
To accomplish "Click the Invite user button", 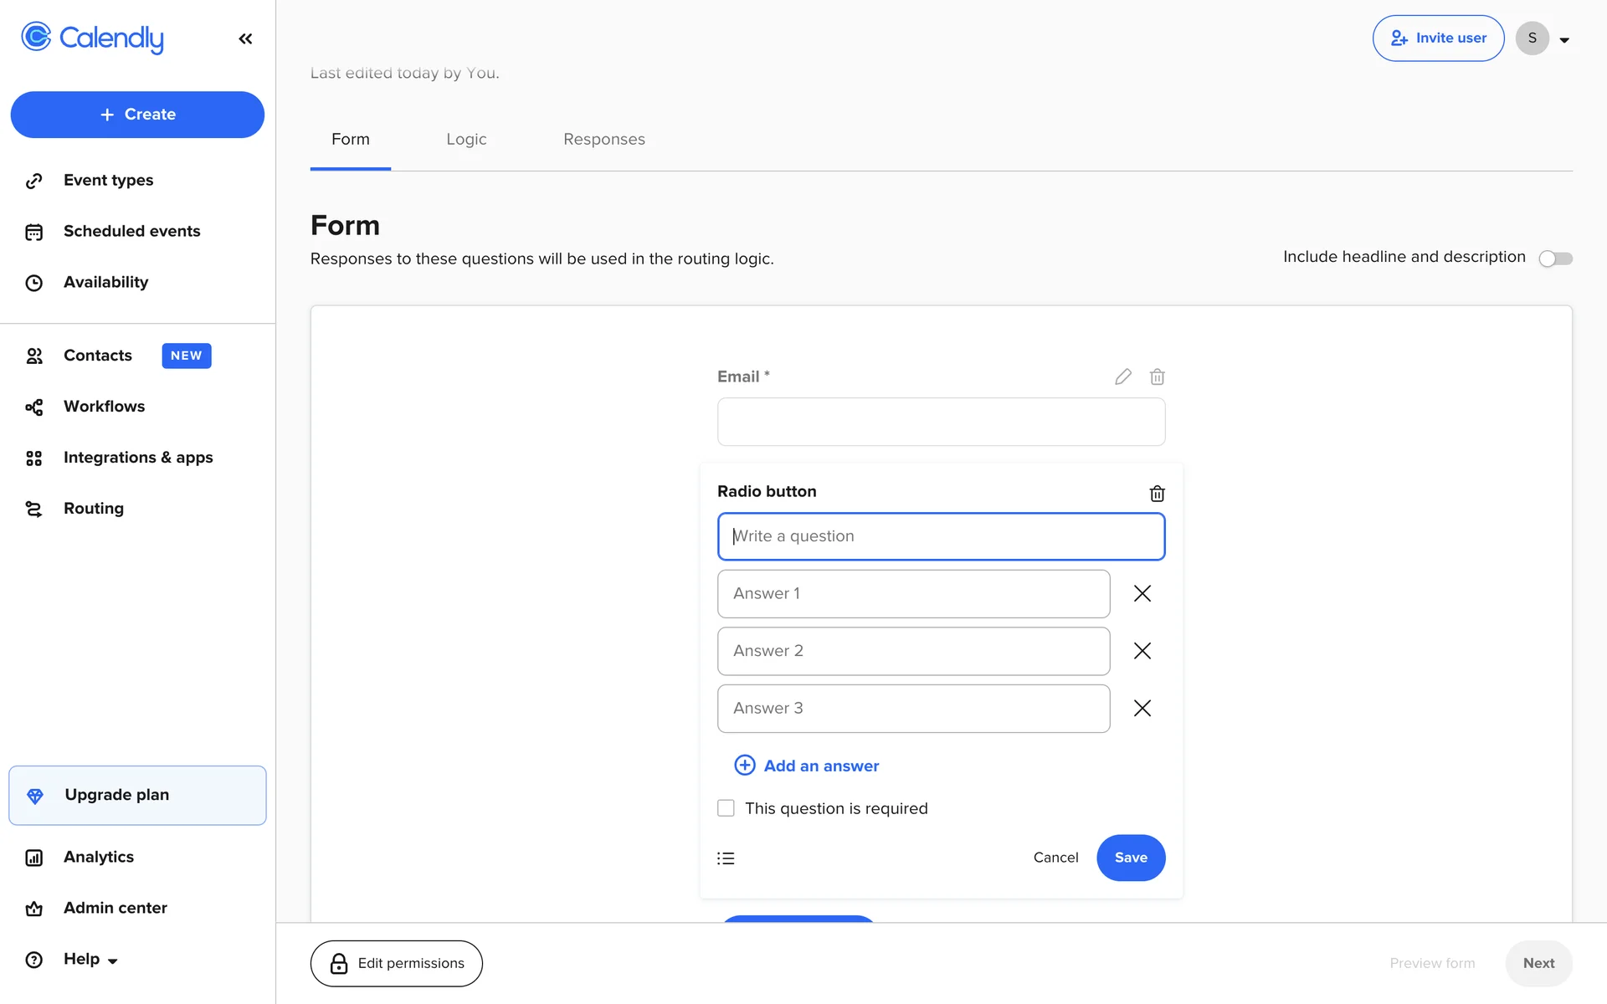I will [1438, 38].
